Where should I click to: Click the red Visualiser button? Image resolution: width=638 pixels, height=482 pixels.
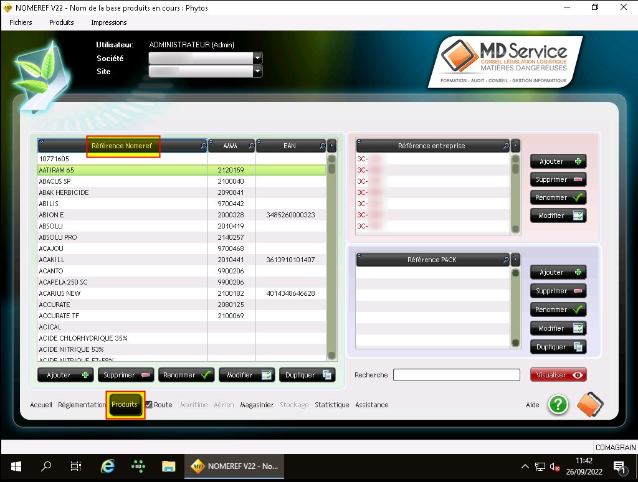coord(558,375)
